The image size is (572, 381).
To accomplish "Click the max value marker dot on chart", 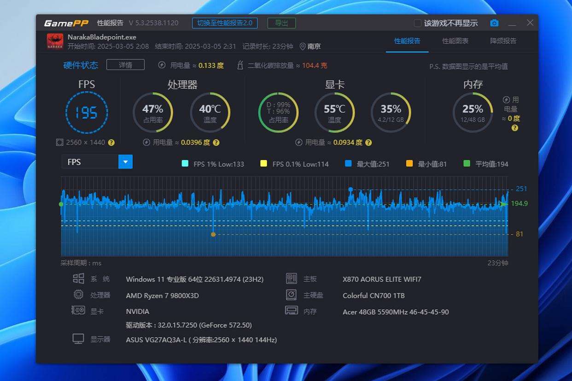I will (350, 189).
